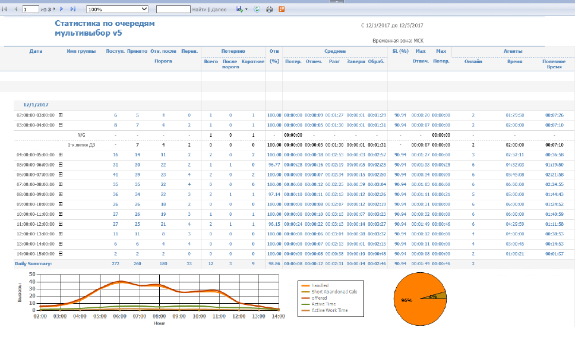Click the search text field

[173, 9]
